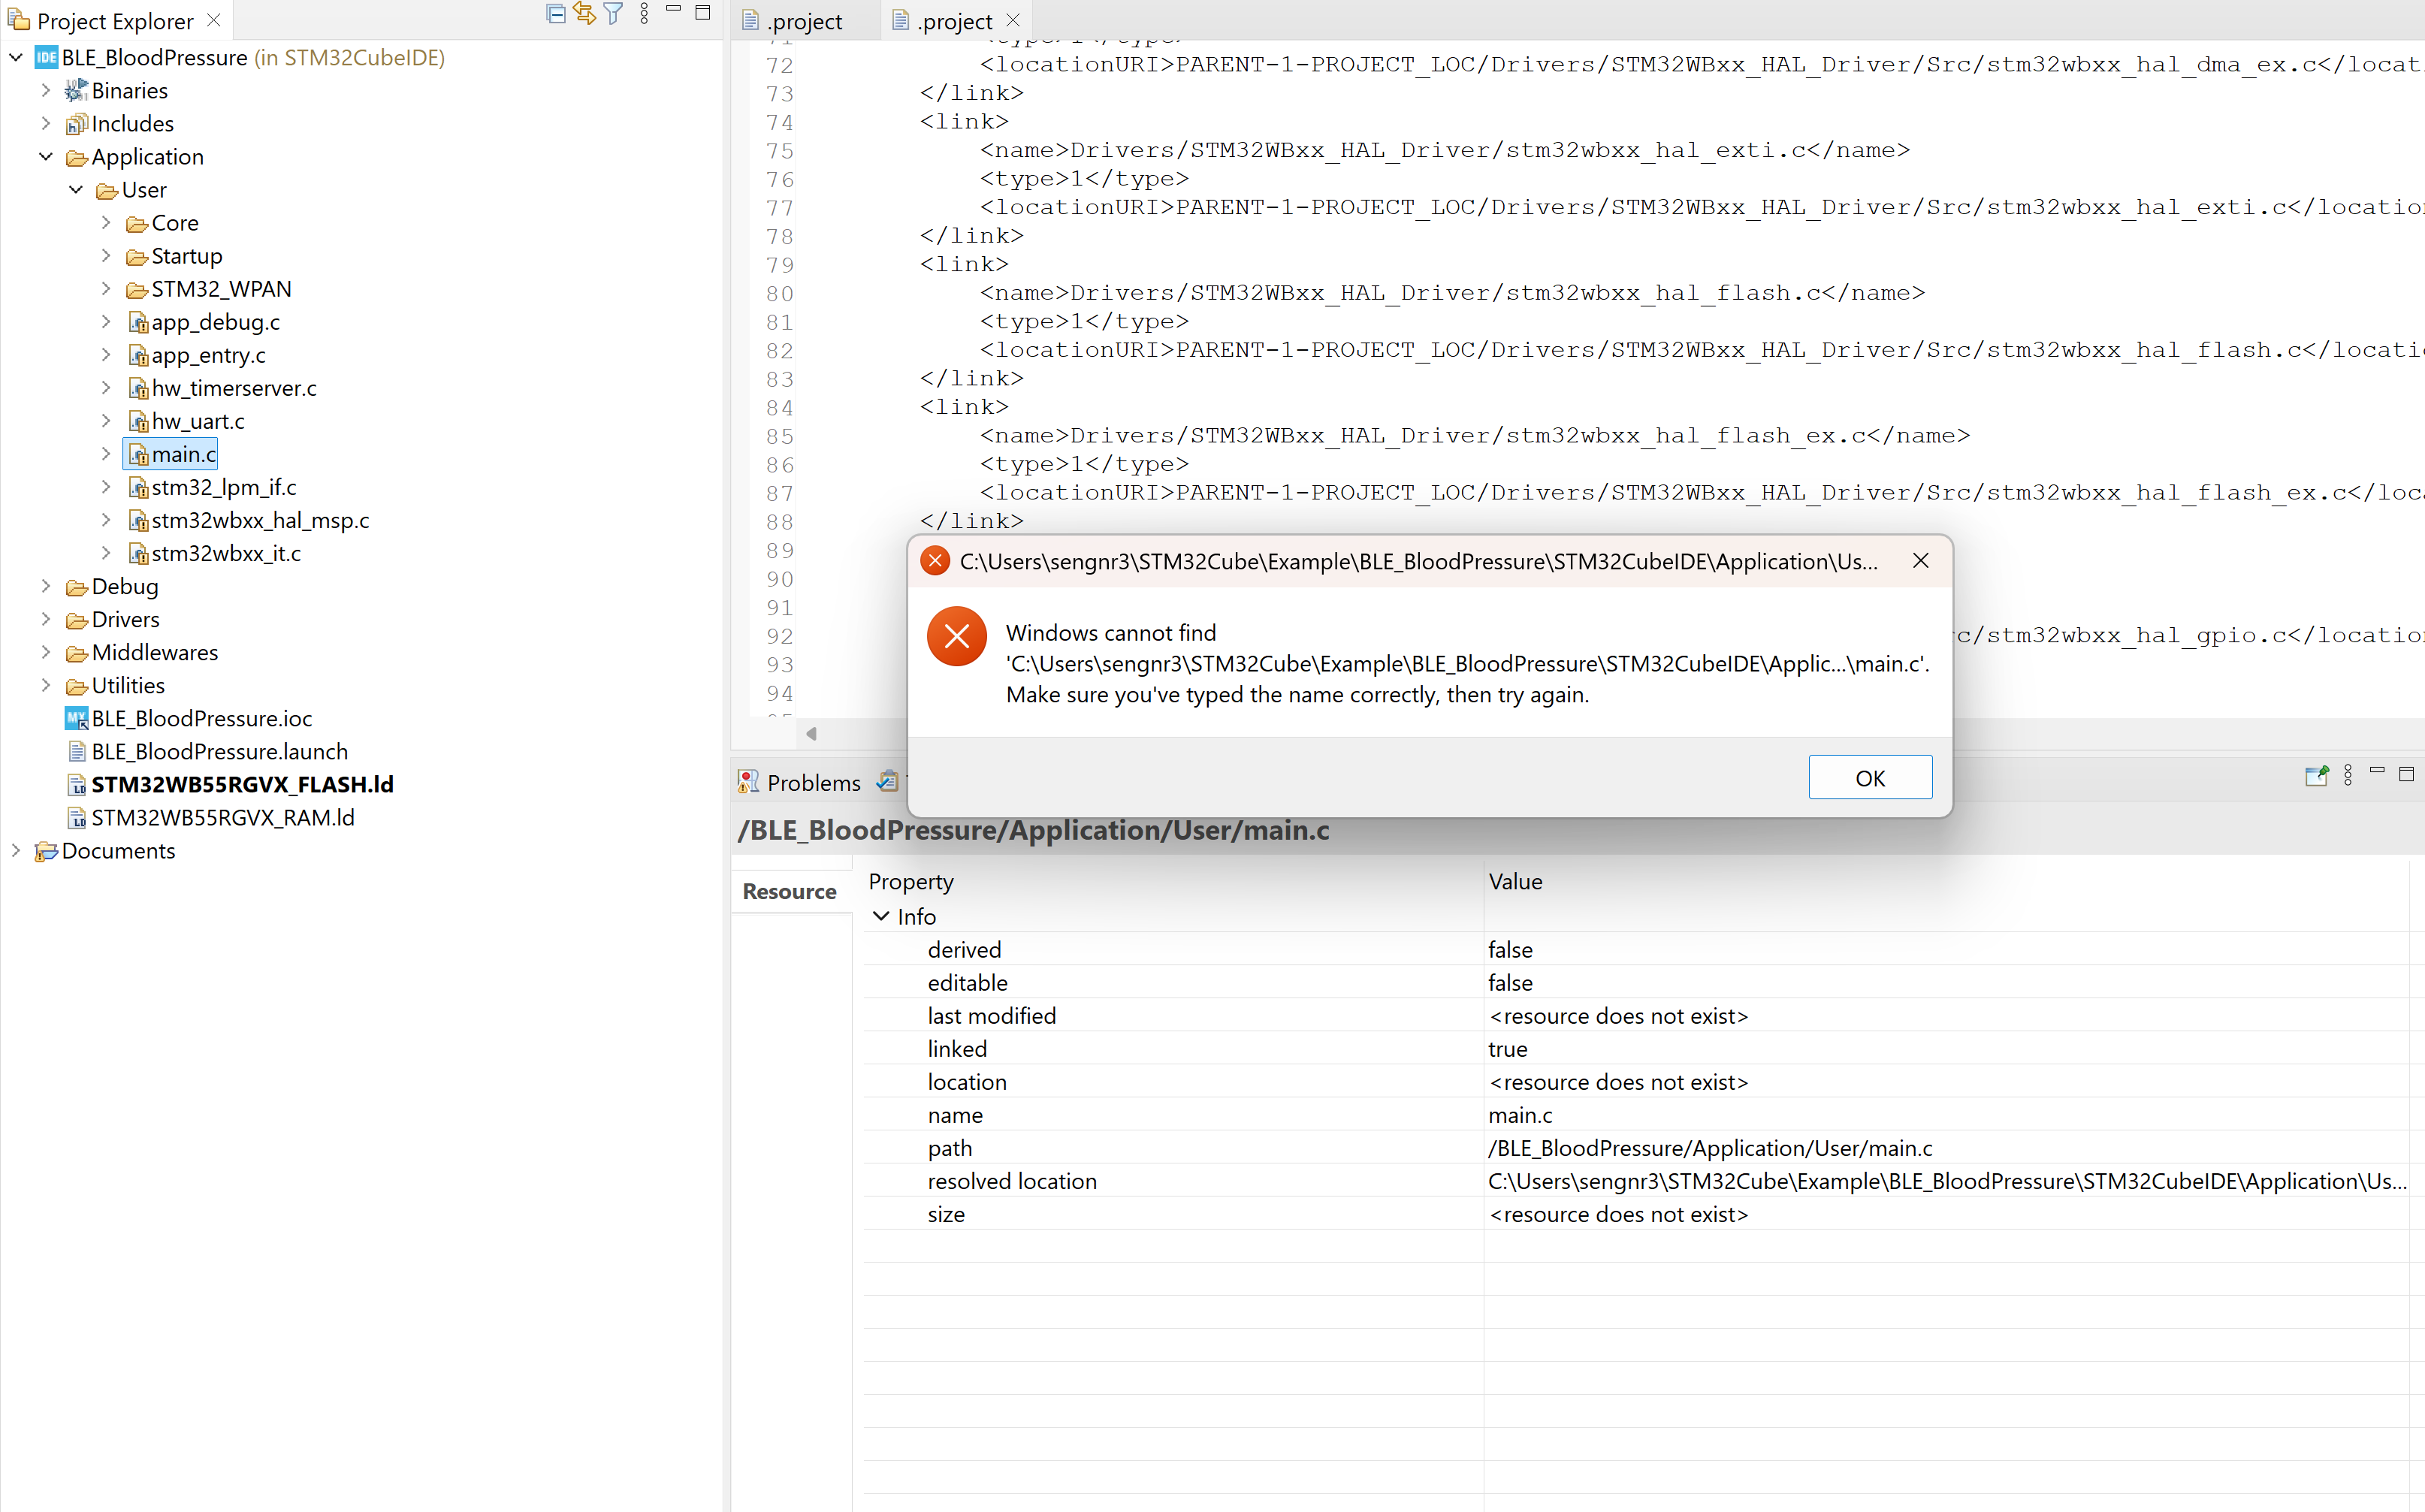Image resolution: width=2425 pixels, height=1512 pixels.
Task: Toggle Link with Editor arrows icon
Action: point(585,14)
